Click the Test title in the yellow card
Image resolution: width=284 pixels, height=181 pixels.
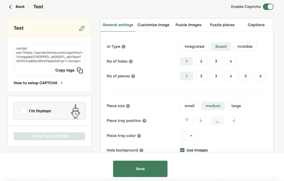point(19,28)
